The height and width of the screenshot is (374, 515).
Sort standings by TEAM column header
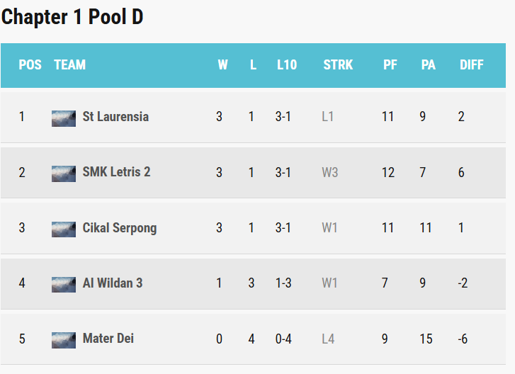[x=69, y=65]
